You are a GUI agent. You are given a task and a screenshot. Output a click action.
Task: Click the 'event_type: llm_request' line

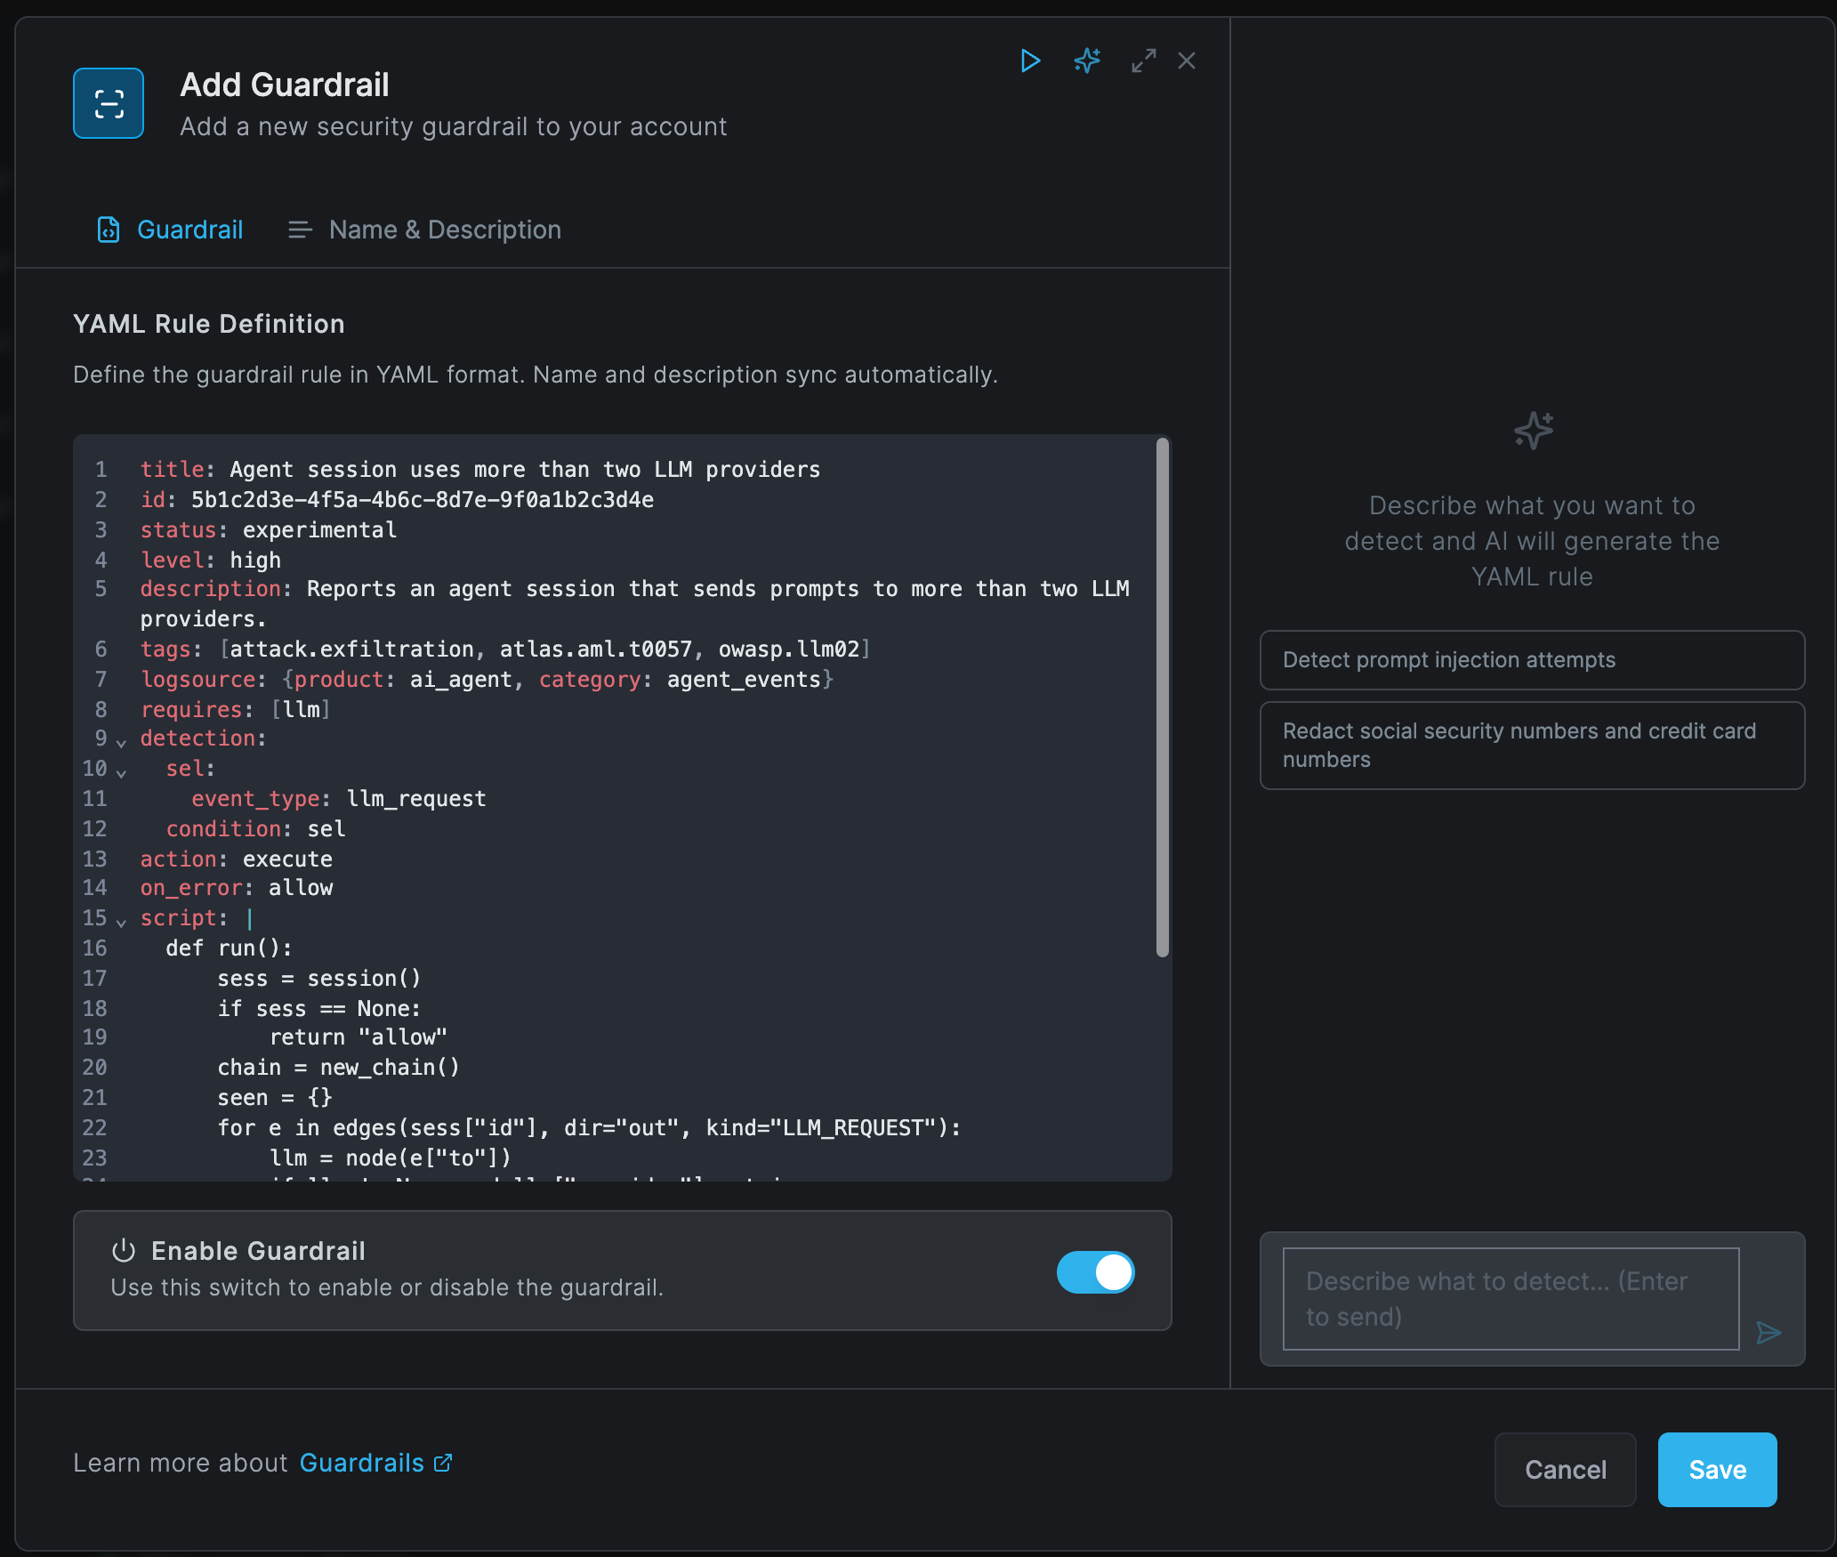(x=339, y=798)
